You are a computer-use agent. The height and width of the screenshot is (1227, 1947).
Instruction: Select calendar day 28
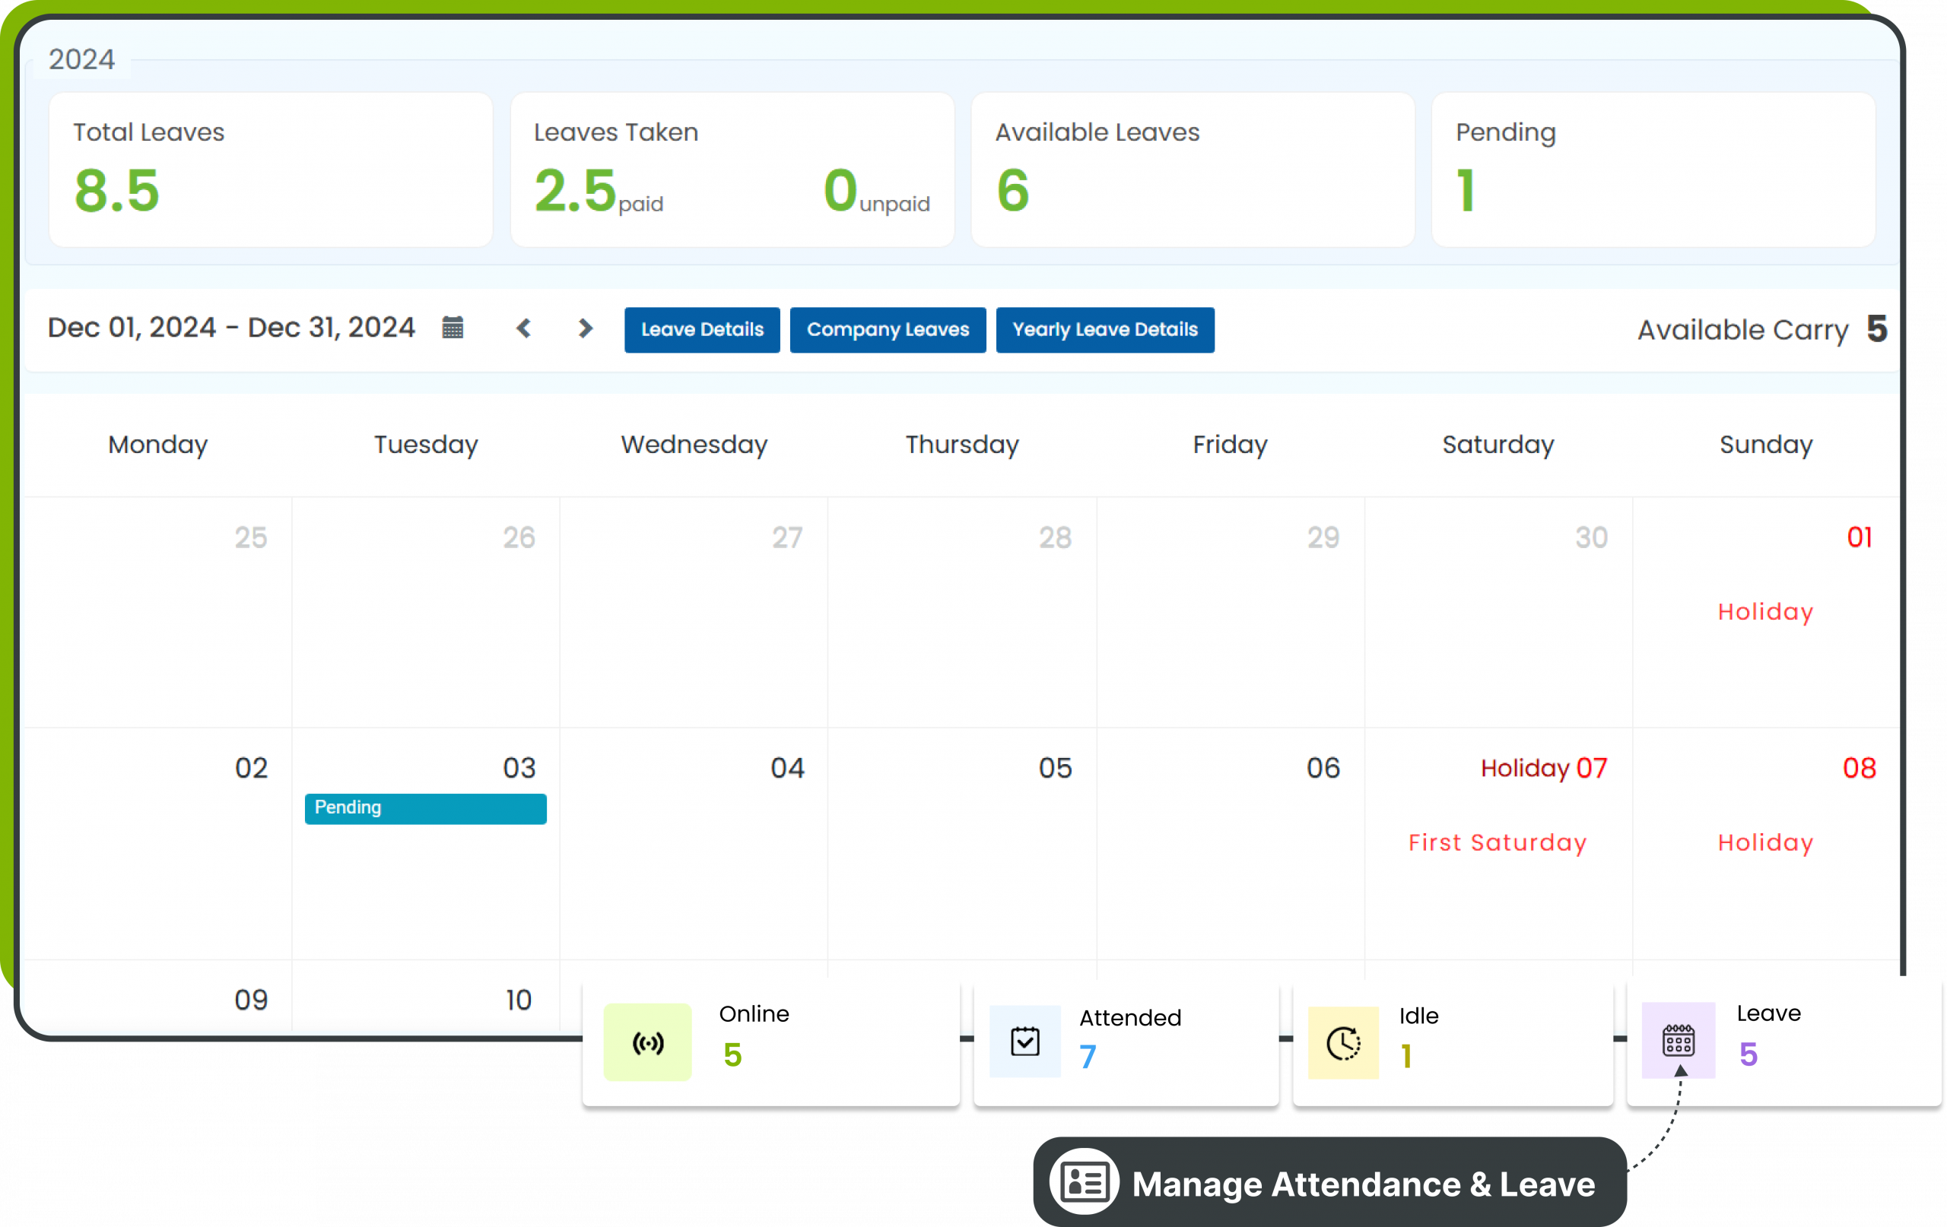[1055, 537]
